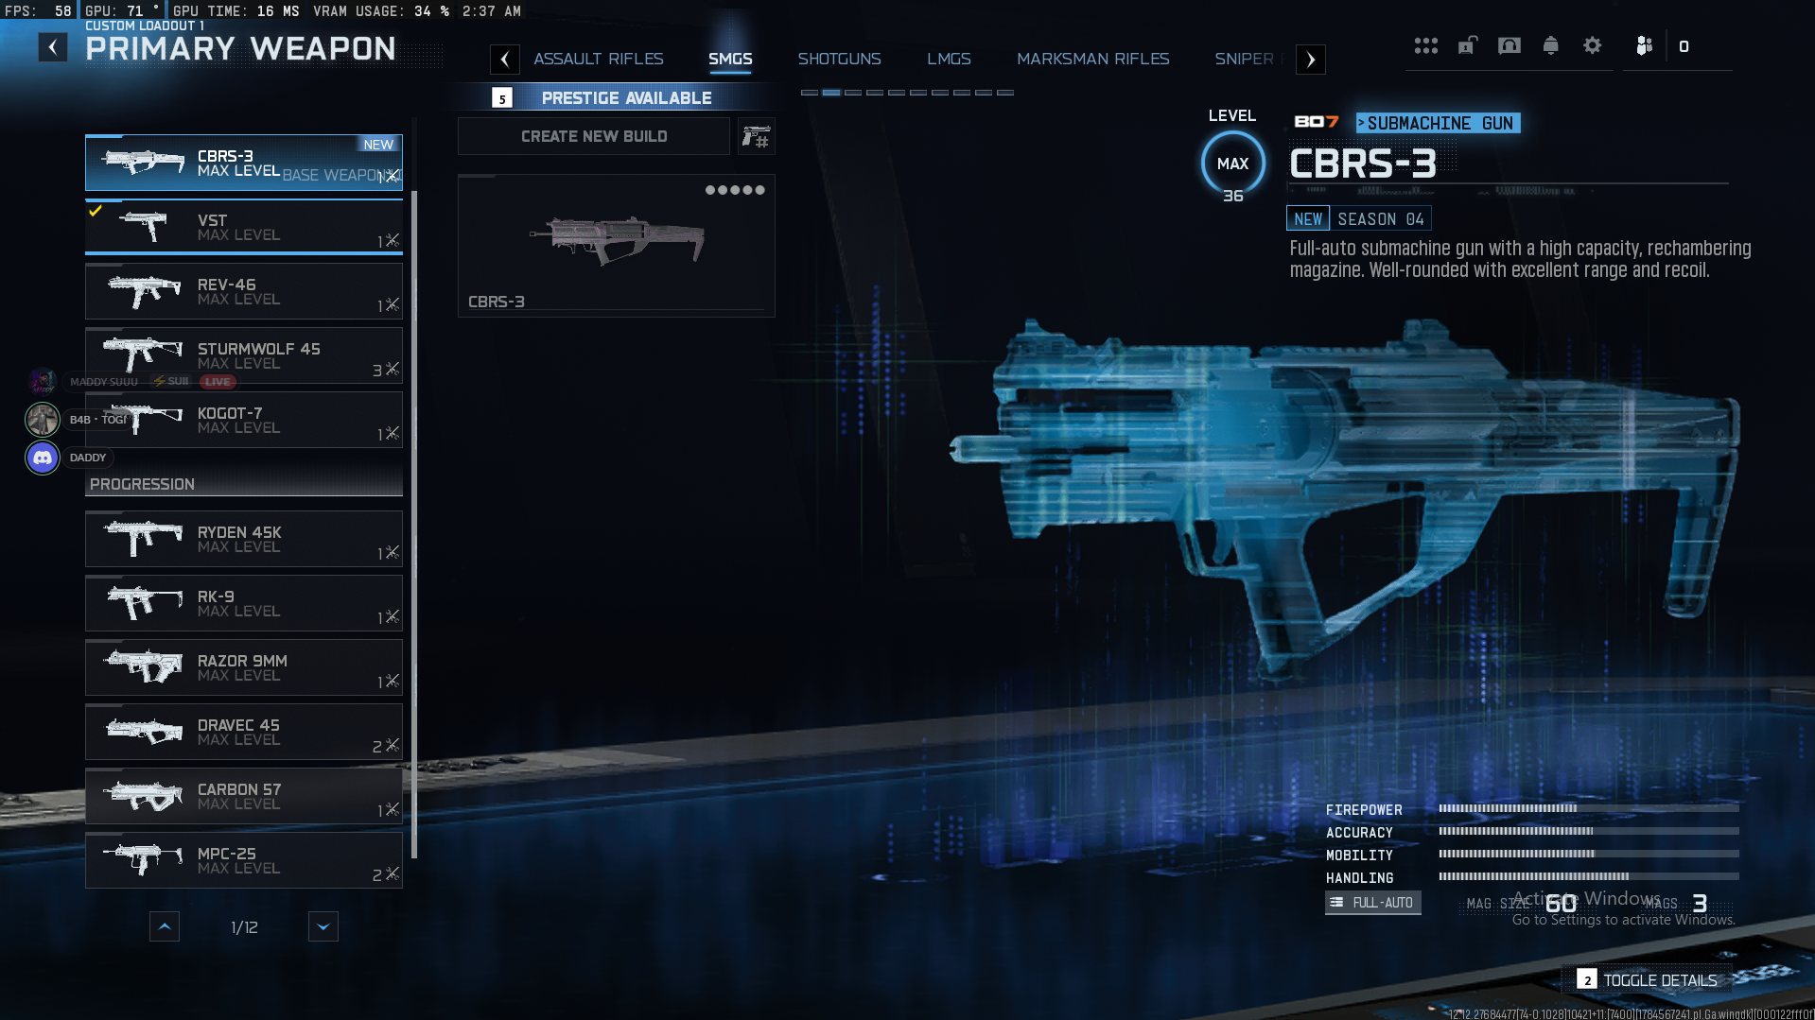Open the settings gear icon
This screenshot has width=1815, height=1020.
pyautogui.click(x=1592, y=45)
